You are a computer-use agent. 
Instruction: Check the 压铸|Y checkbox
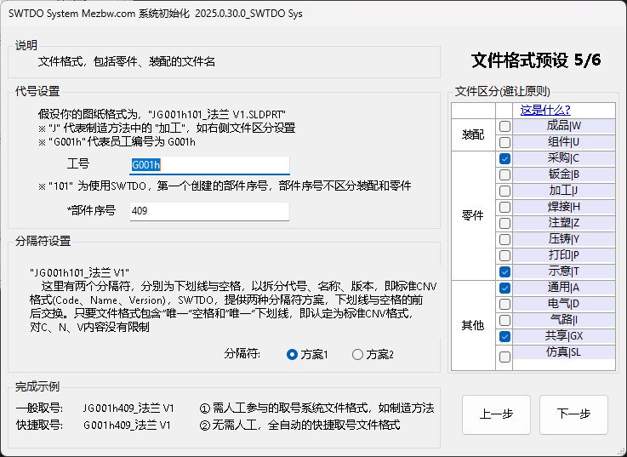coord(505,239)
